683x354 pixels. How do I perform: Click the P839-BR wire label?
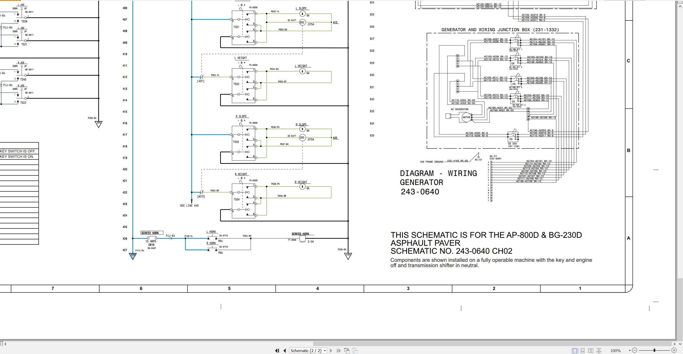point(282,196)
